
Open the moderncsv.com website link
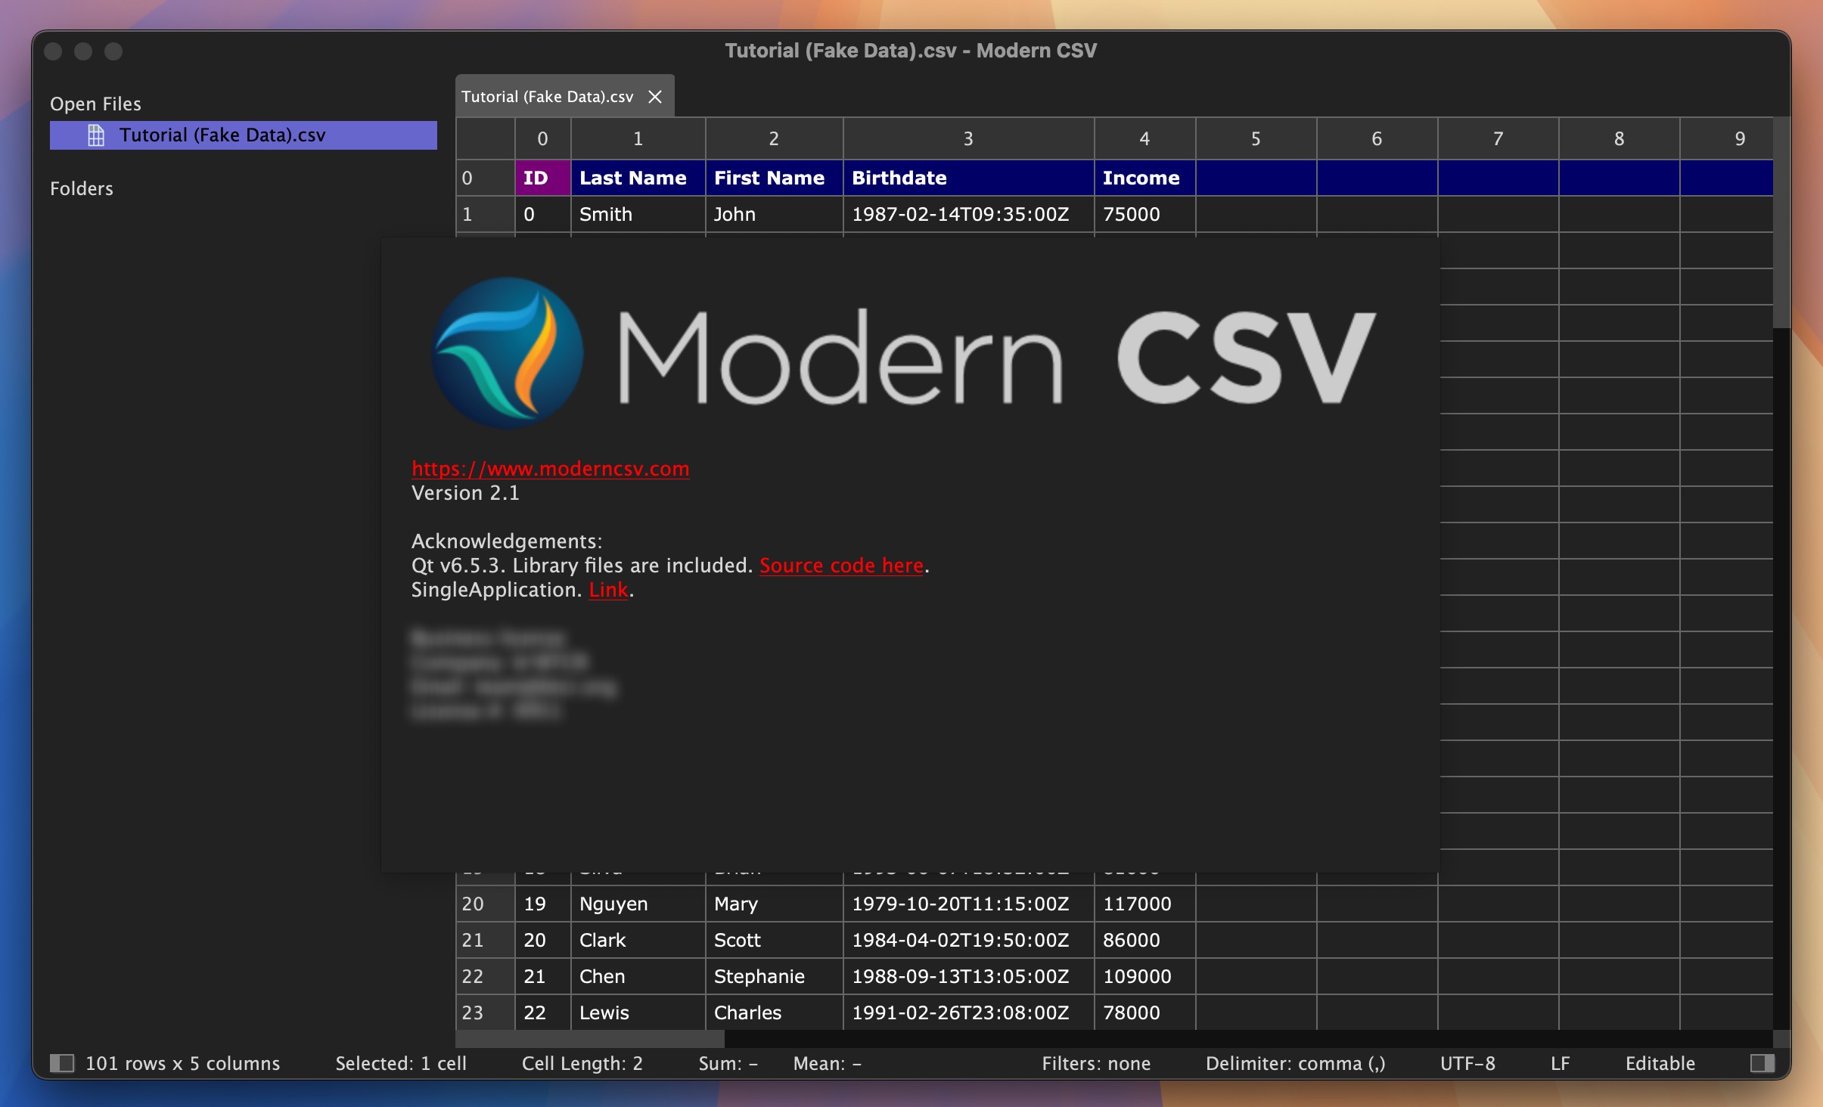550,469
